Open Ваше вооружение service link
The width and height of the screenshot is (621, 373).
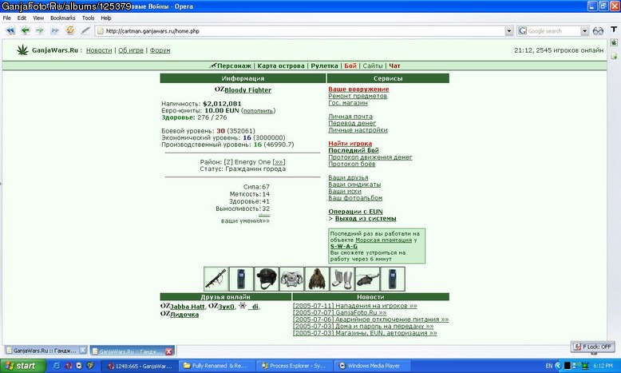358,89
